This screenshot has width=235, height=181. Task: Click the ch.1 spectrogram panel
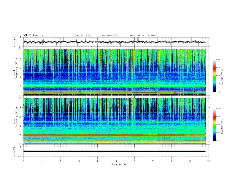click(x=115, y=72)
